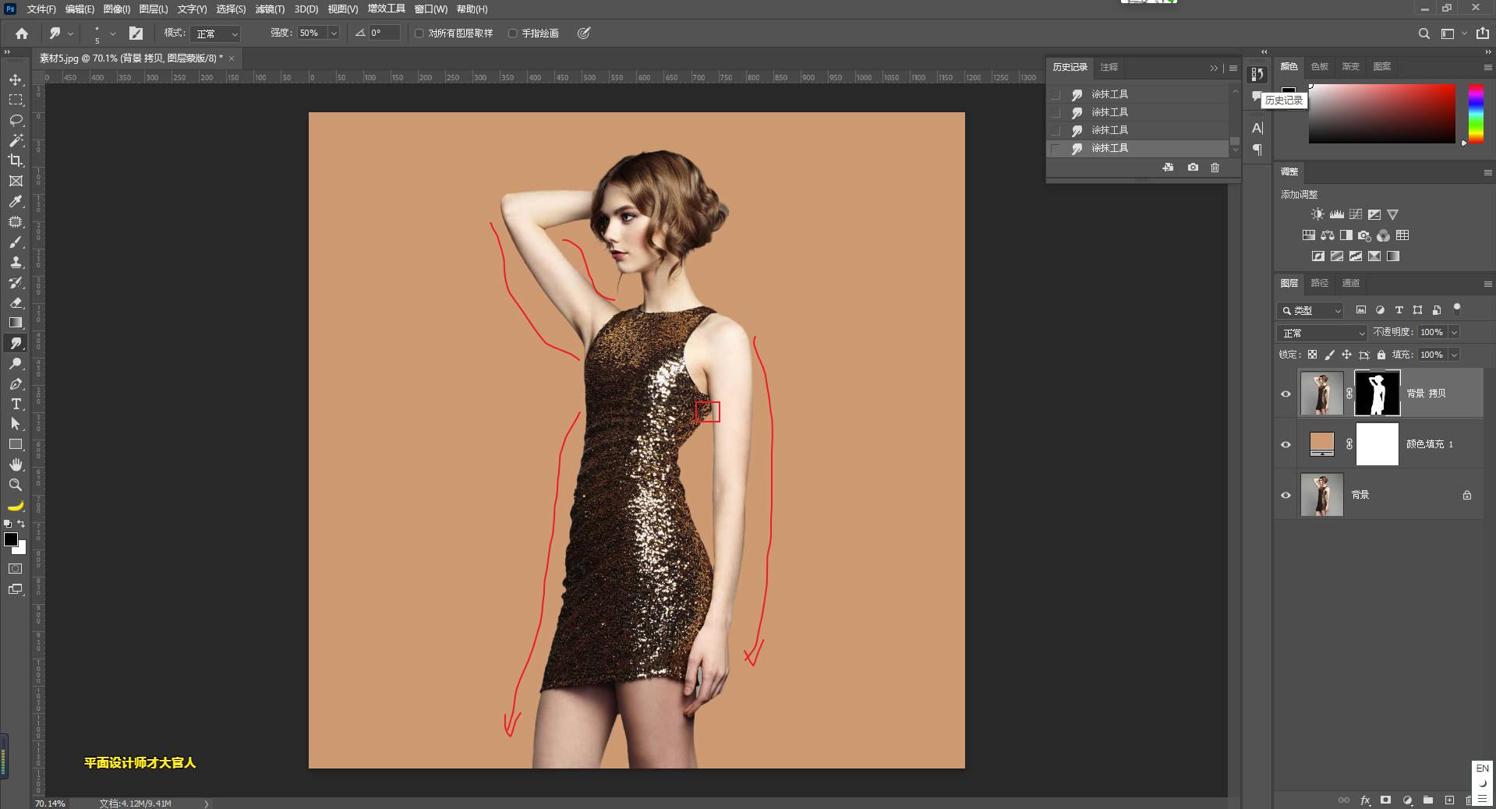This screenshot has width=1496, height=809.
Task: Select the Eraser tool
Action: [x=16, y=302]
